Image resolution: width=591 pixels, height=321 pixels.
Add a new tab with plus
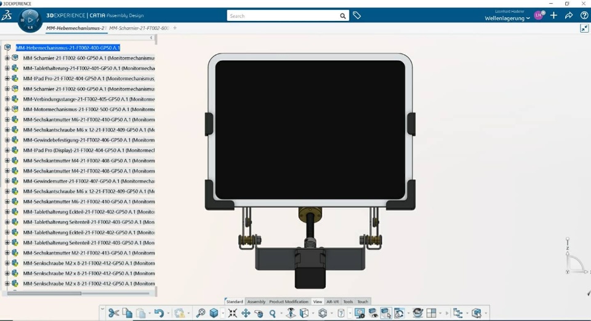click(175, 28)
